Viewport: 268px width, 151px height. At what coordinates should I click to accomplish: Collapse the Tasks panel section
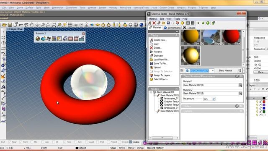[x=176, y=35]
